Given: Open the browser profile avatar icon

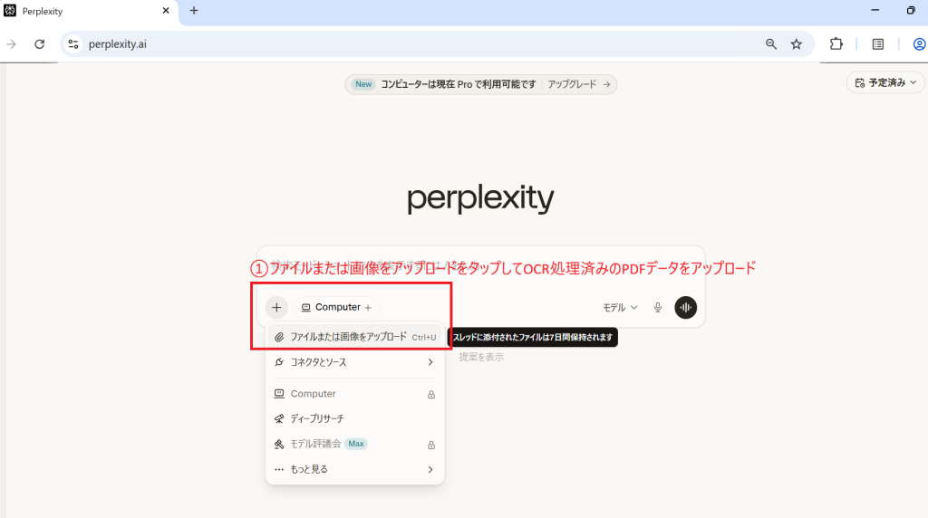Looking at the screenshot, I should (919, 43).
